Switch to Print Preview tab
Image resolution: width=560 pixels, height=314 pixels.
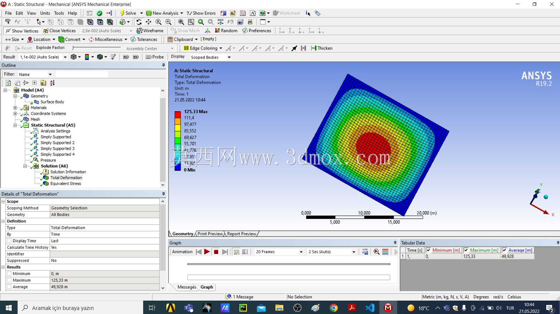(x=210, y=234)
